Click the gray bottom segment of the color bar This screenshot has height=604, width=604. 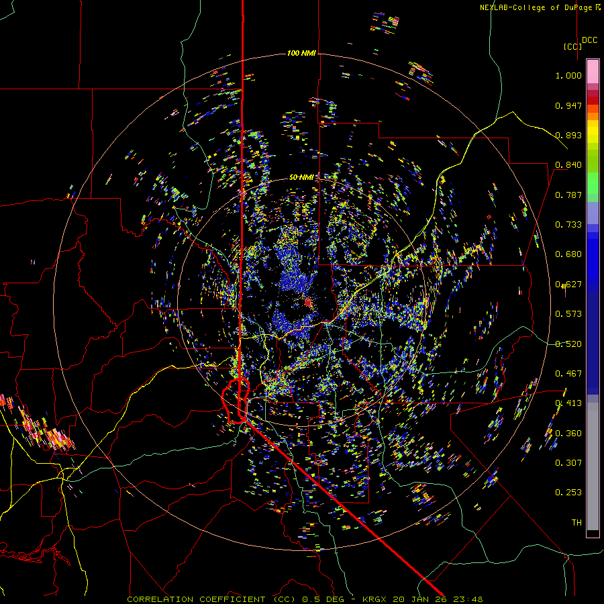(x=593, y=466)
